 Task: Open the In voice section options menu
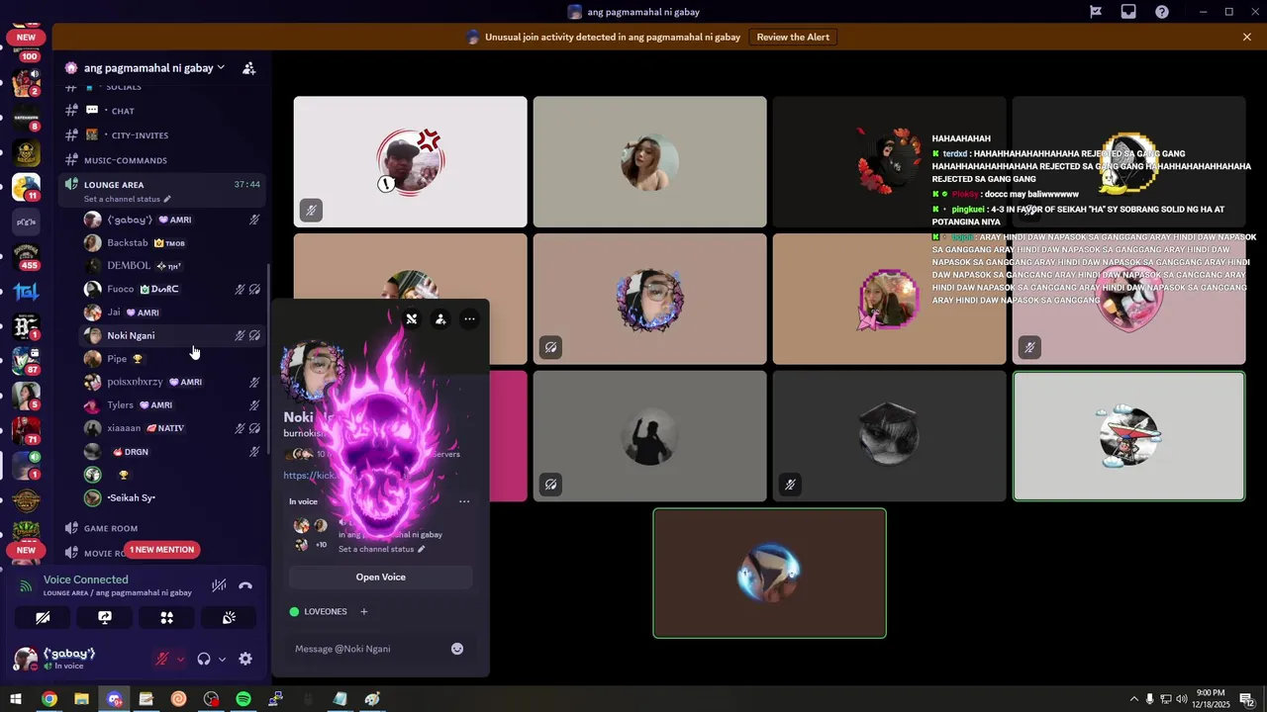click(464, 501)
